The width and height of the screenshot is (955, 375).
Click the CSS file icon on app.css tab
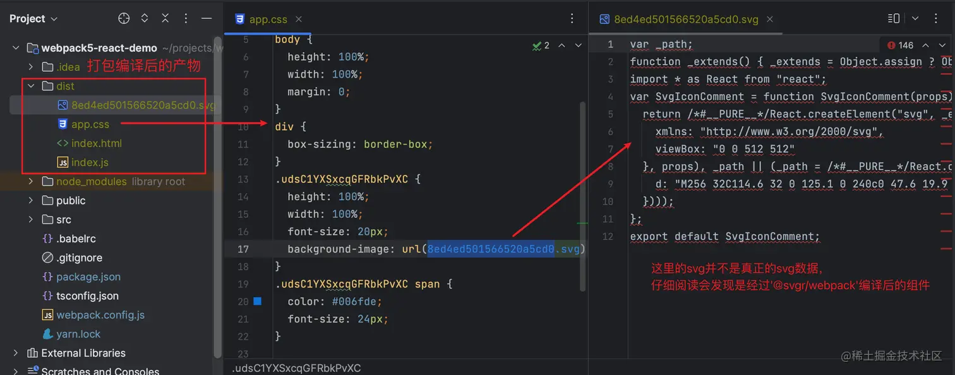[239, 19]
